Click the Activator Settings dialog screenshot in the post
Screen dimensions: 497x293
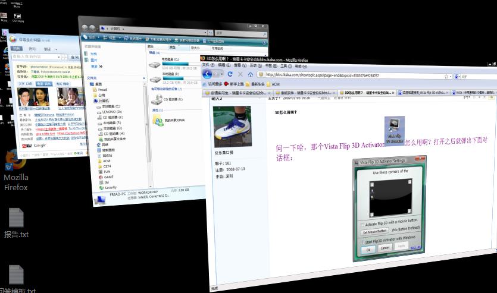pos(389,209)
